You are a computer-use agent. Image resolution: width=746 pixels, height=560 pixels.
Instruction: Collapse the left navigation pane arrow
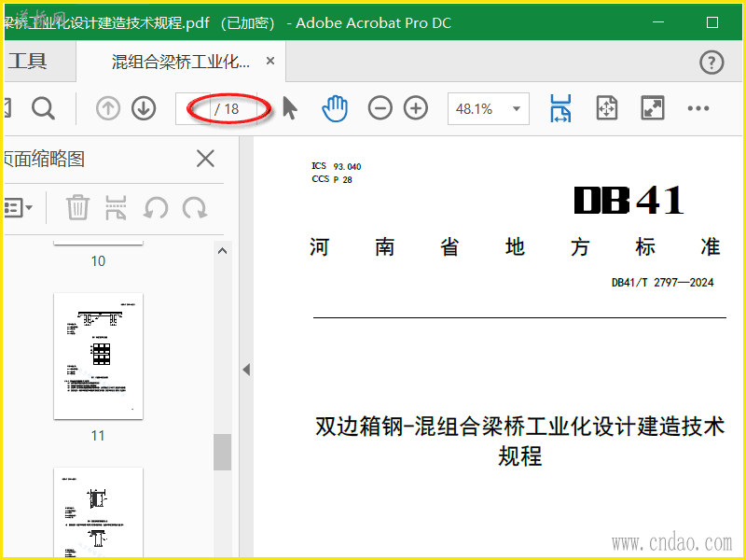click(246, 370)
